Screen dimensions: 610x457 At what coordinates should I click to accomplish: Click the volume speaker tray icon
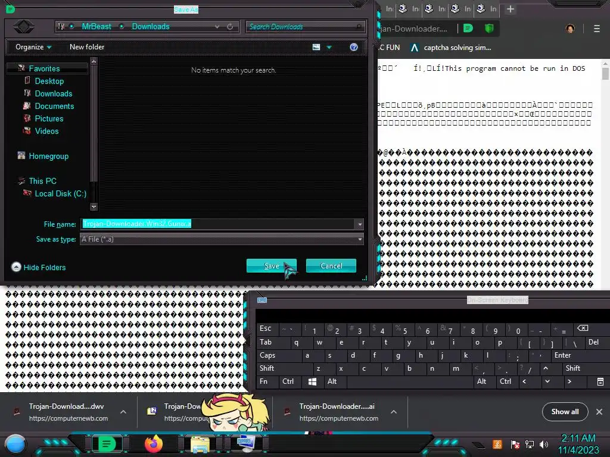[x=544, y=445]
